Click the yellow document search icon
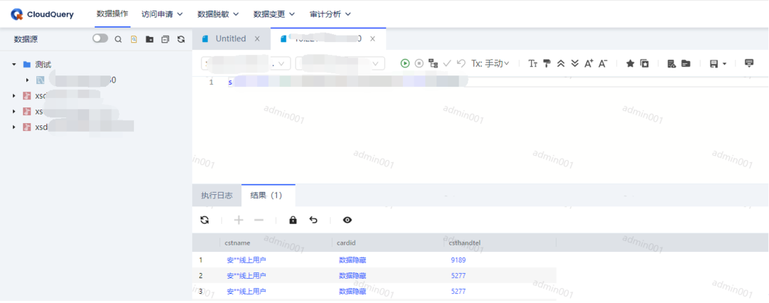 pyautogui.click(x=134, y=39)
